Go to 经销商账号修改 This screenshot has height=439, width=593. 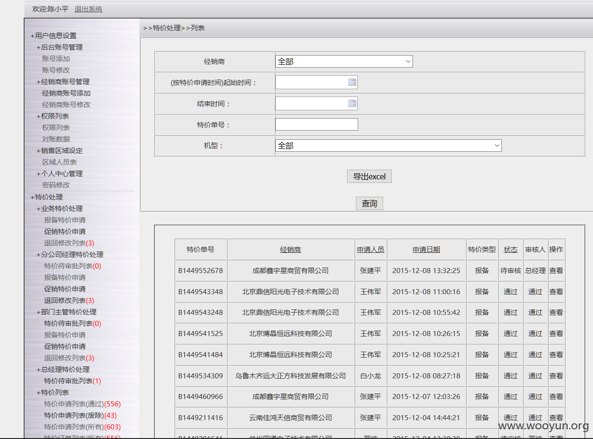66,104
